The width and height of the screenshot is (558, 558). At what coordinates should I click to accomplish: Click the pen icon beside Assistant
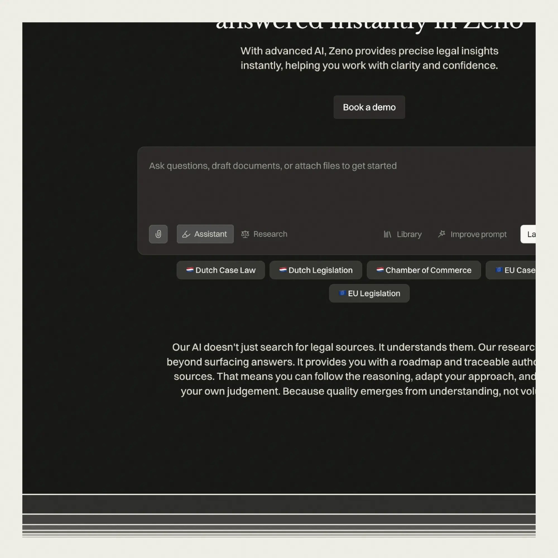pyautogui.click(x=186, y=234)
